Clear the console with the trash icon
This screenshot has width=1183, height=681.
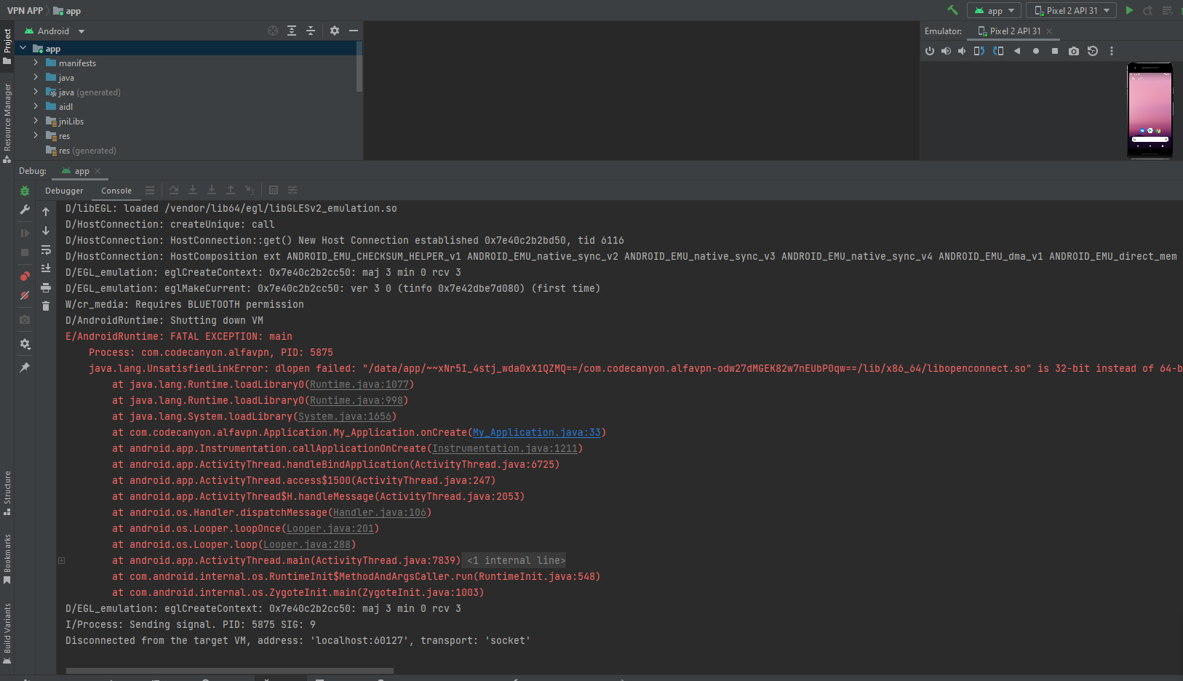point(46,306)
